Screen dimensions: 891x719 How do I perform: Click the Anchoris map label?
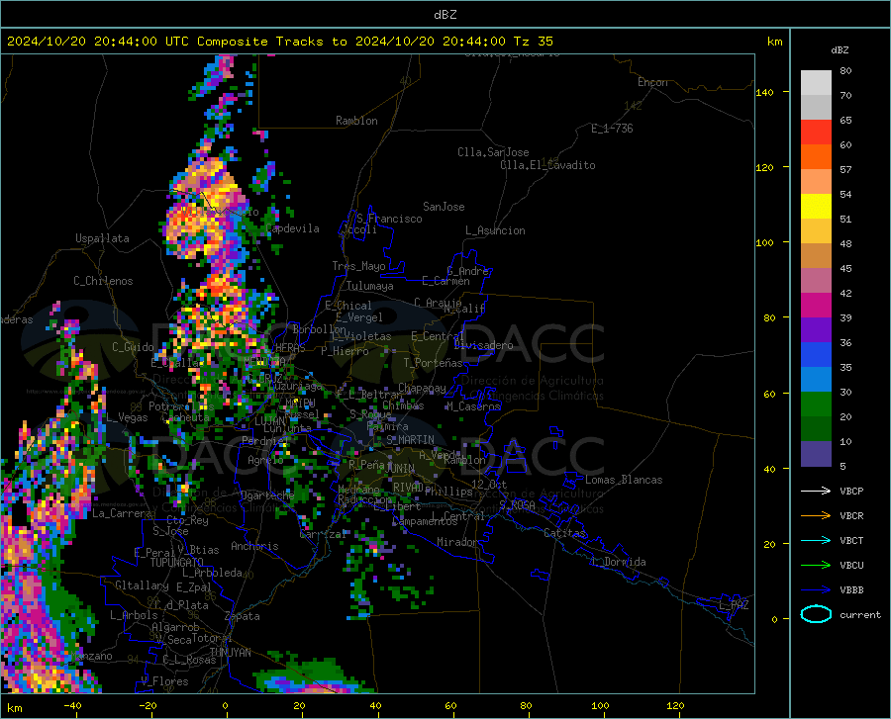(x=254, y=547)
